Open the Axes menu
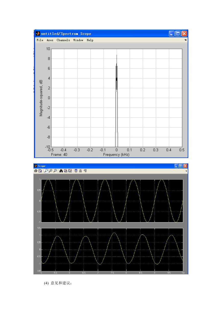This screenshot has height=314, width=222. point(50,40)
